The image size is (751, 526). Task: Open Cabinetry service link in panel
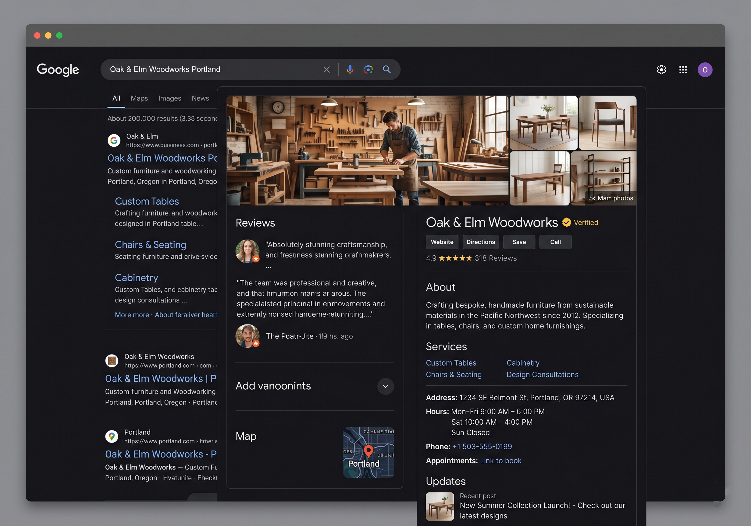pyautogui.click(x=523, y=363)
